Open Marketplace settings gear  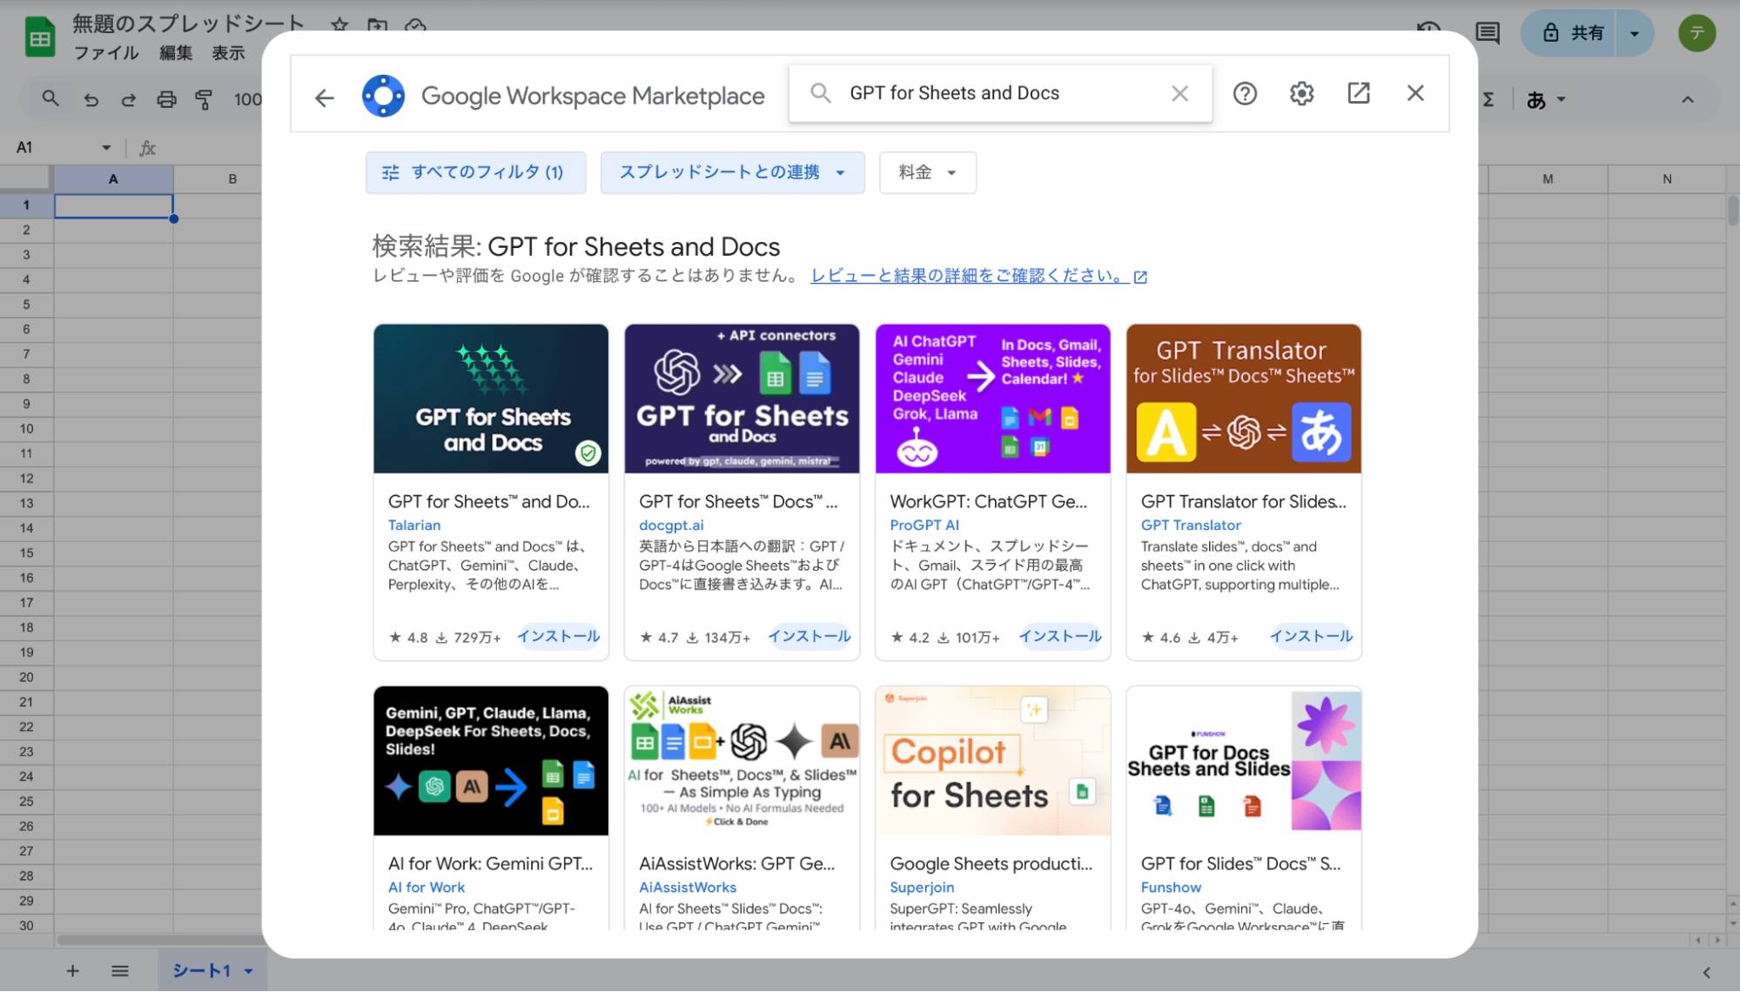click(1301, 93)
